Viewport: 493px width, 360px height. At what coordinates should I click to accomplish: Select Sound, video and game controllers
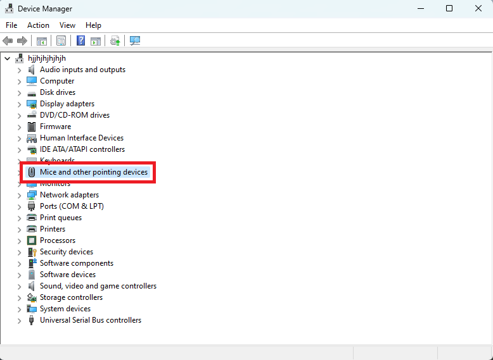[x=98, y=286]
